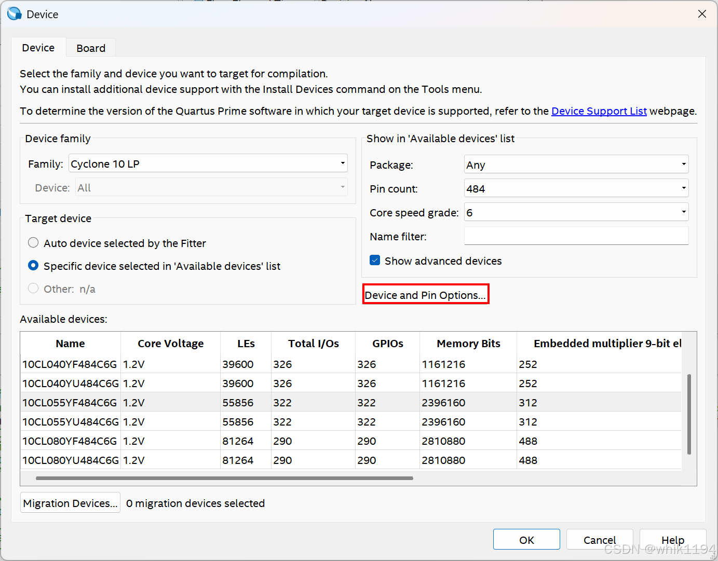The width and height of the screenshot is (718, 561).
Task: Expand the Pin count dropdown showing 484
Action: [x=576, y=188]
